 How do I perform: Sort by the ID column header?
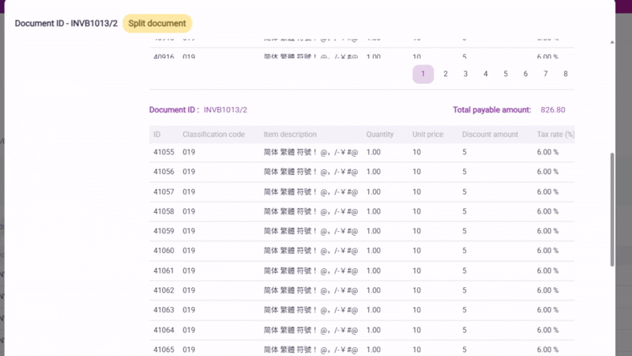(157, 134)
